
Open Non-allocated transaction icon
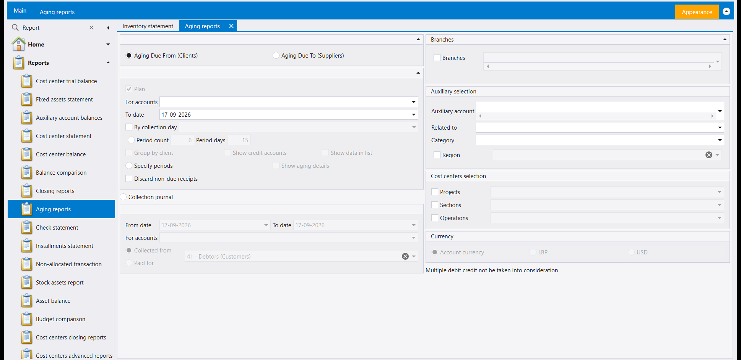pyautogui.click(x=27, y=264)
